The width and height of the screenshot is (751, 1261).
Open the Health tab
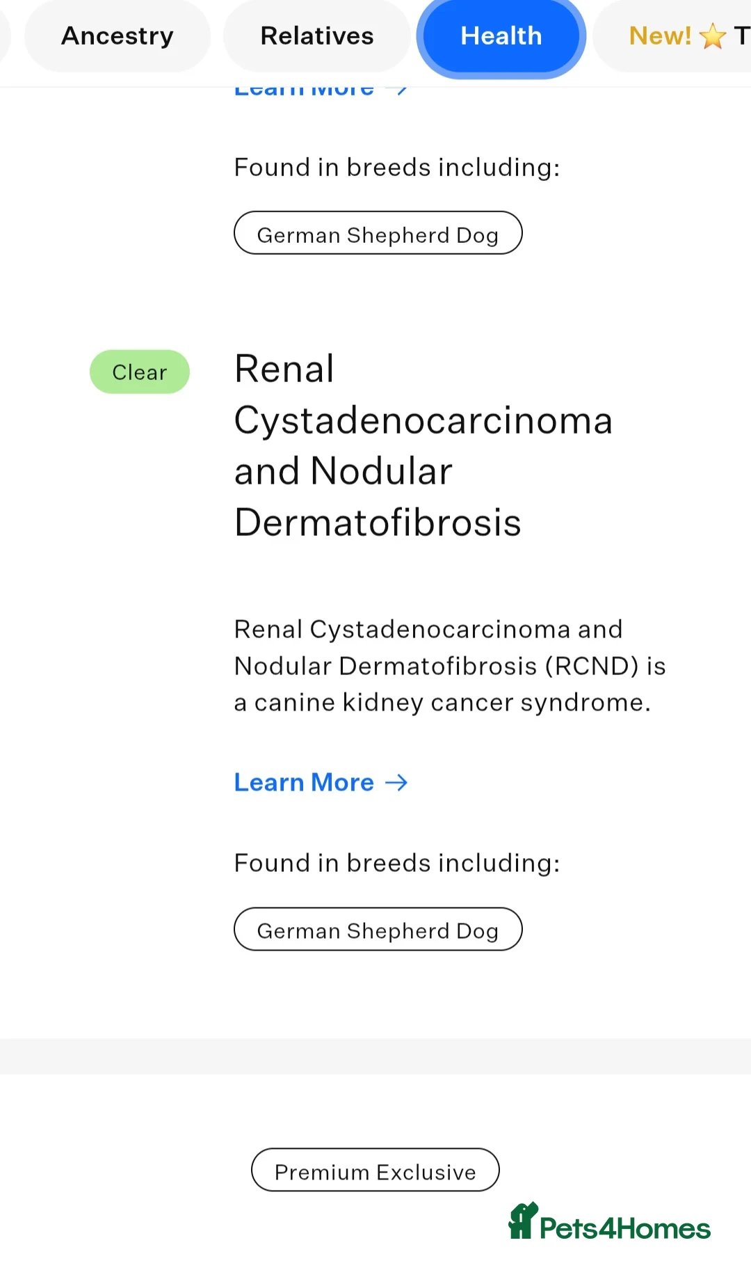[500, 35]
